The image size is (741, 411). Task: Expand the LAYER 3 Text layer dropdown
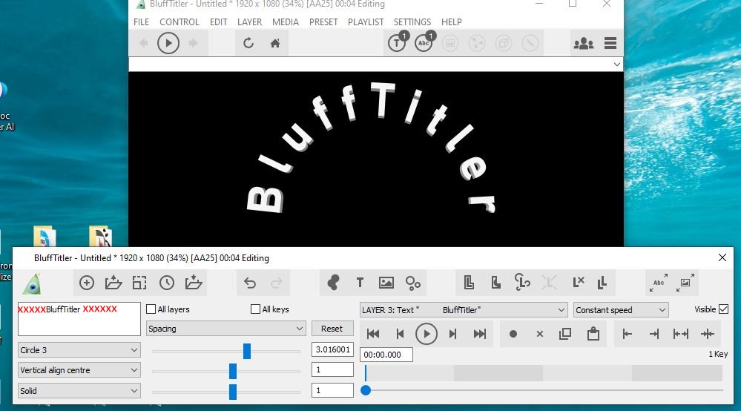pos(464,310)
